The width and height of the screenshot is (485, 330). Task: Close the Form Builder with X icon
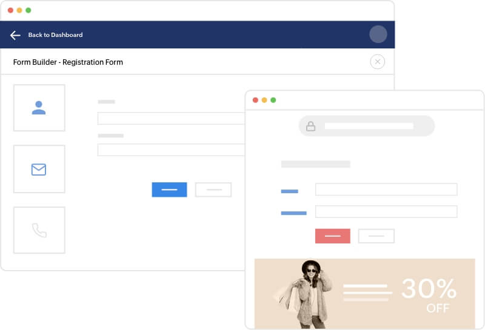click(377, 62)
